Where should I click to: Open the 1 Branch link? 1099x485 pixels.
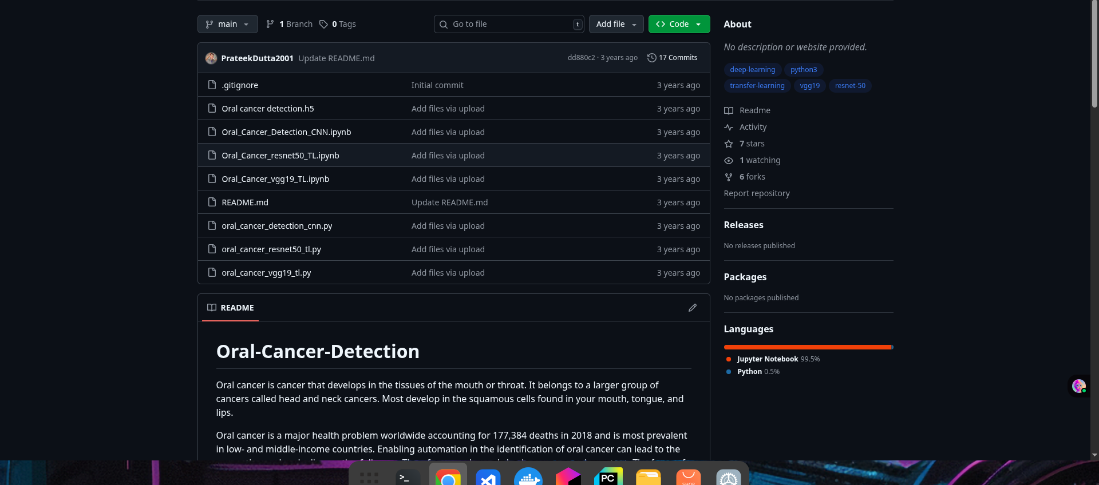[290, 24]
